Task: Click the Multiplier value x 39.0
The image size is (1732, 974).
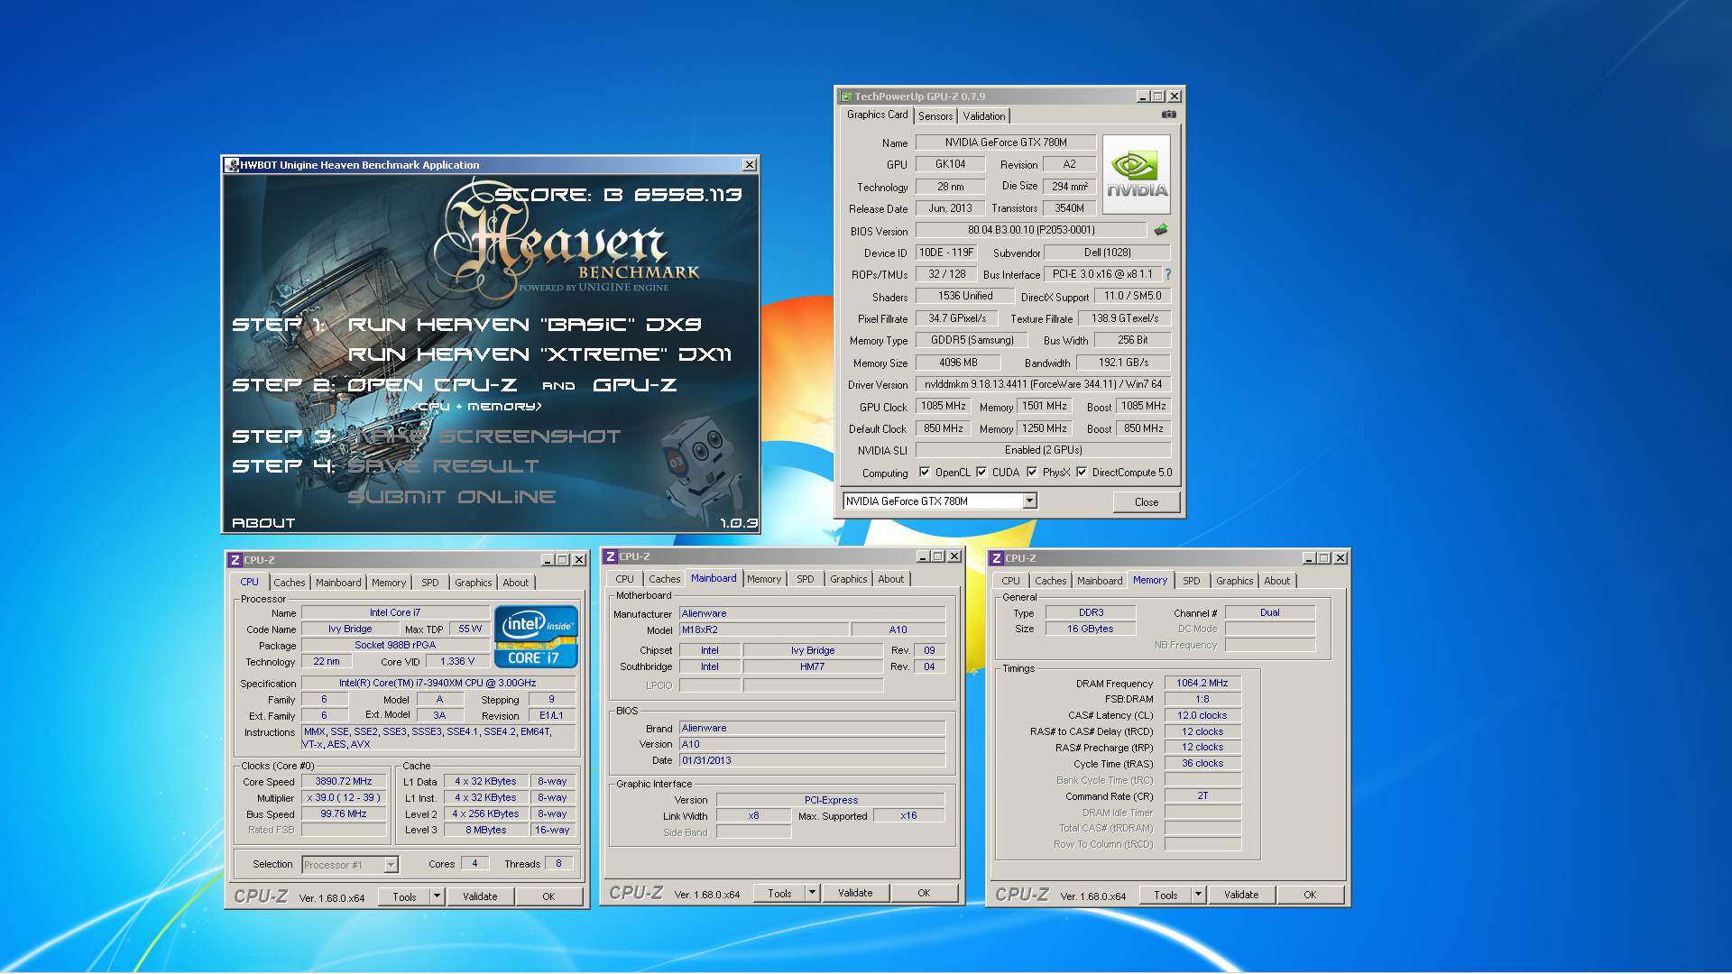Action: point(343,798)
